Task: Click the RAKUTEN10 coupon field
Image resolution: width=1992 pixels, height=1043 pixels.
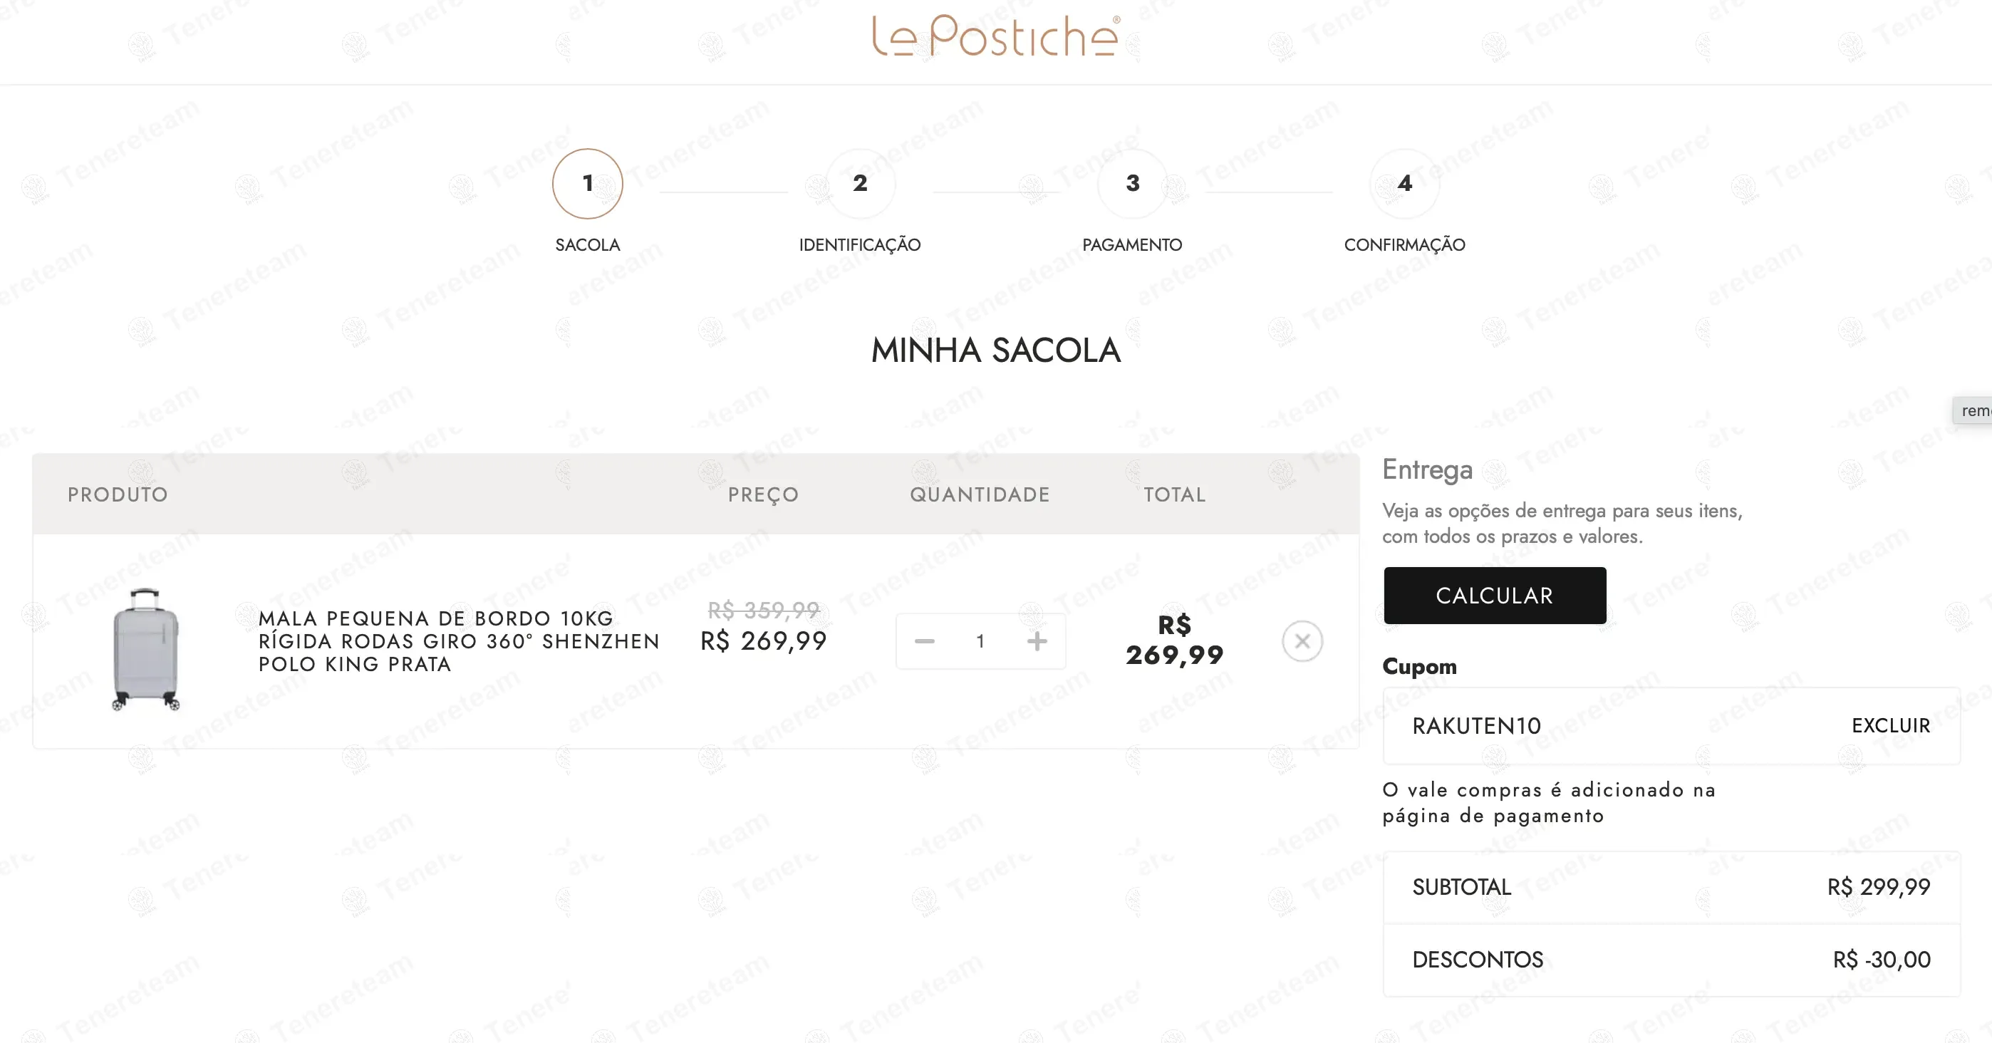Action: tap(1671, 725)
